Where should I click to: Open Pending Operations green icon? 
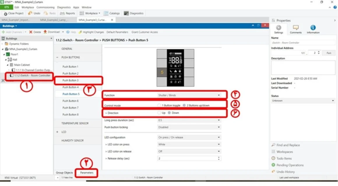(273, 165)
